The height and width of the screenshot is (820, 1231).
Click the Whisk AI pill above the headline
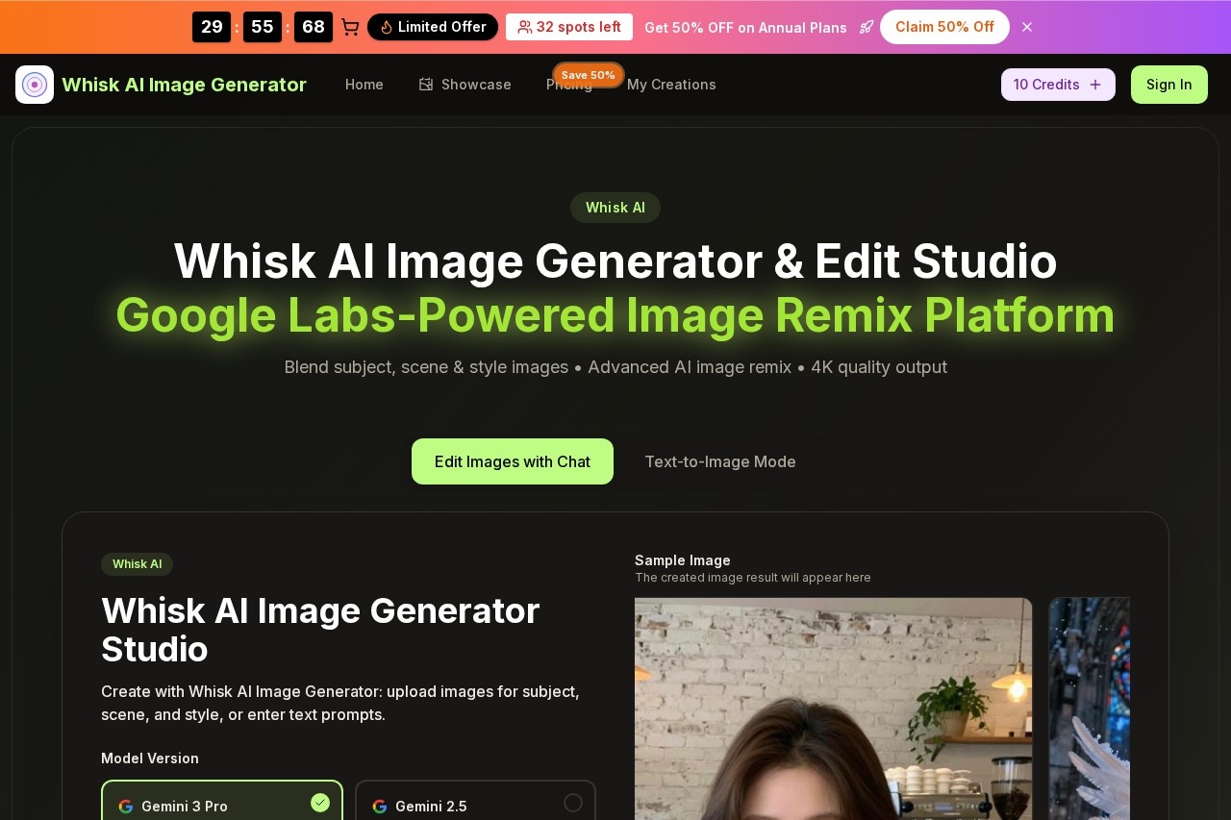615,208
